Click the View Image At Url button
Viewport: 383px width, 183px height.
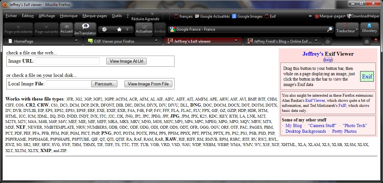[127, 61]
